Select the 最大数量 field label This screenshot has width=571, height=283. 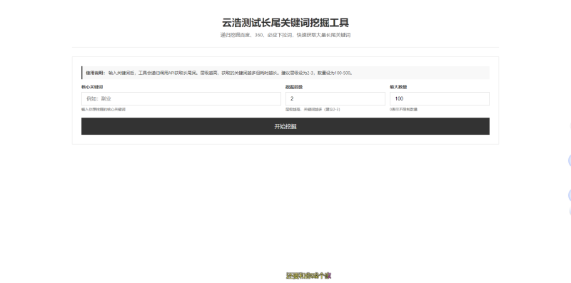(398, 87)
